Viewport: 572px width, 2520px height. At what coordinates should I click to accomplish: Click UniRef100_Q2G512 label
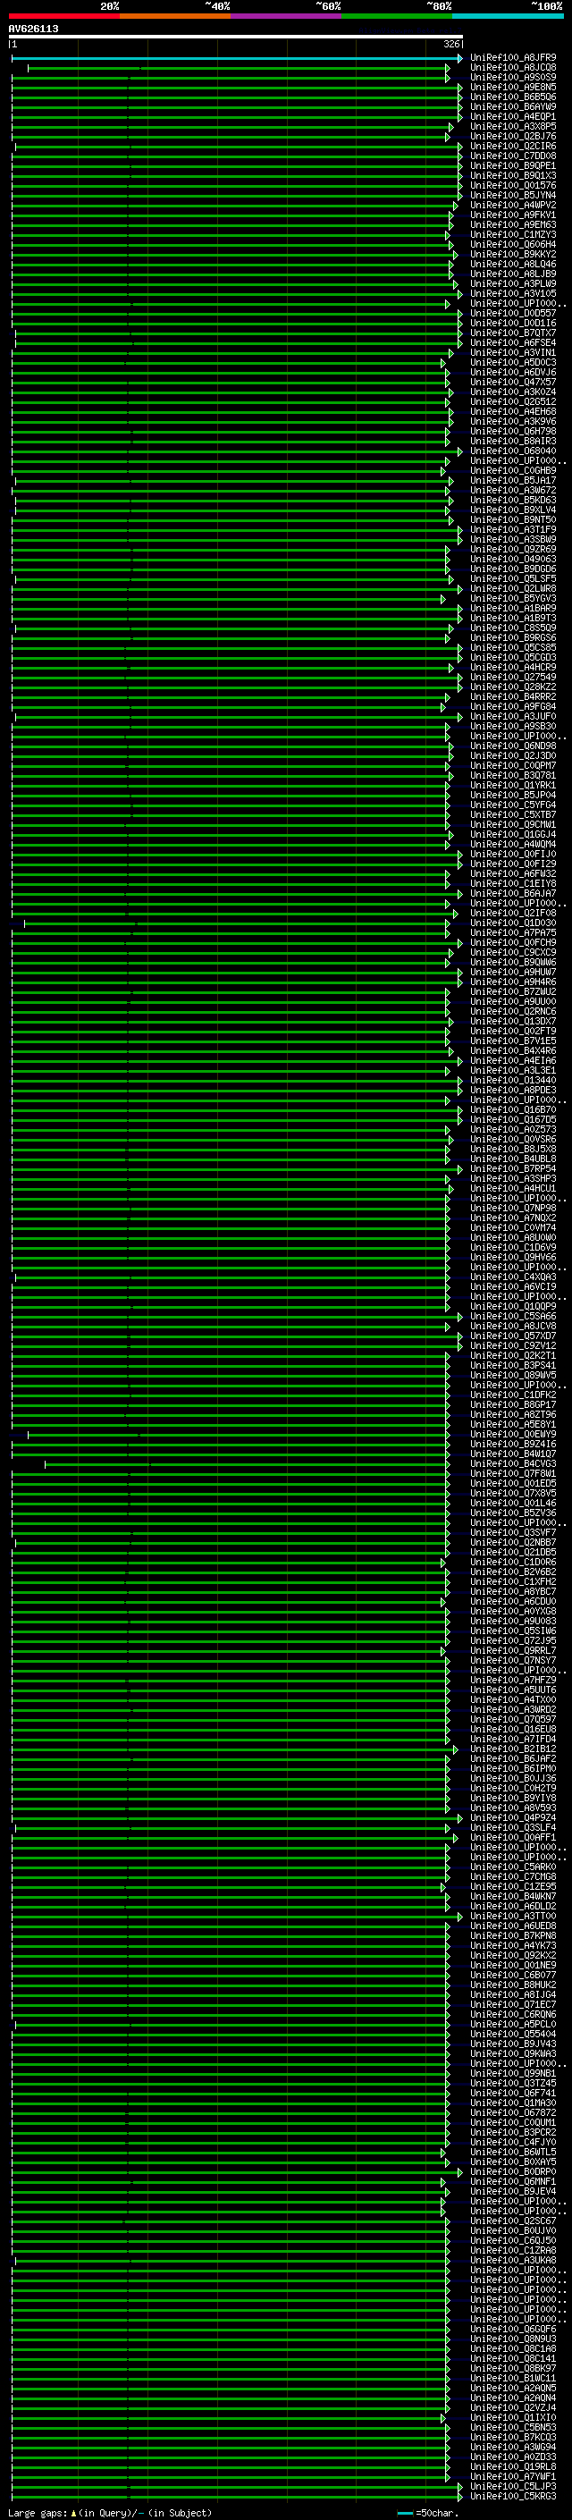pyautogui.click(x=513, y=401)
